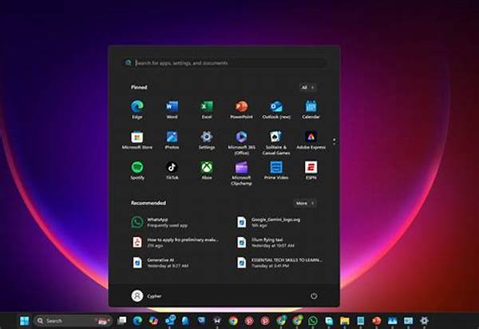Click the taskbar Search box
The width and height of the screenshot is (479, 329).
tap(73, 321)
